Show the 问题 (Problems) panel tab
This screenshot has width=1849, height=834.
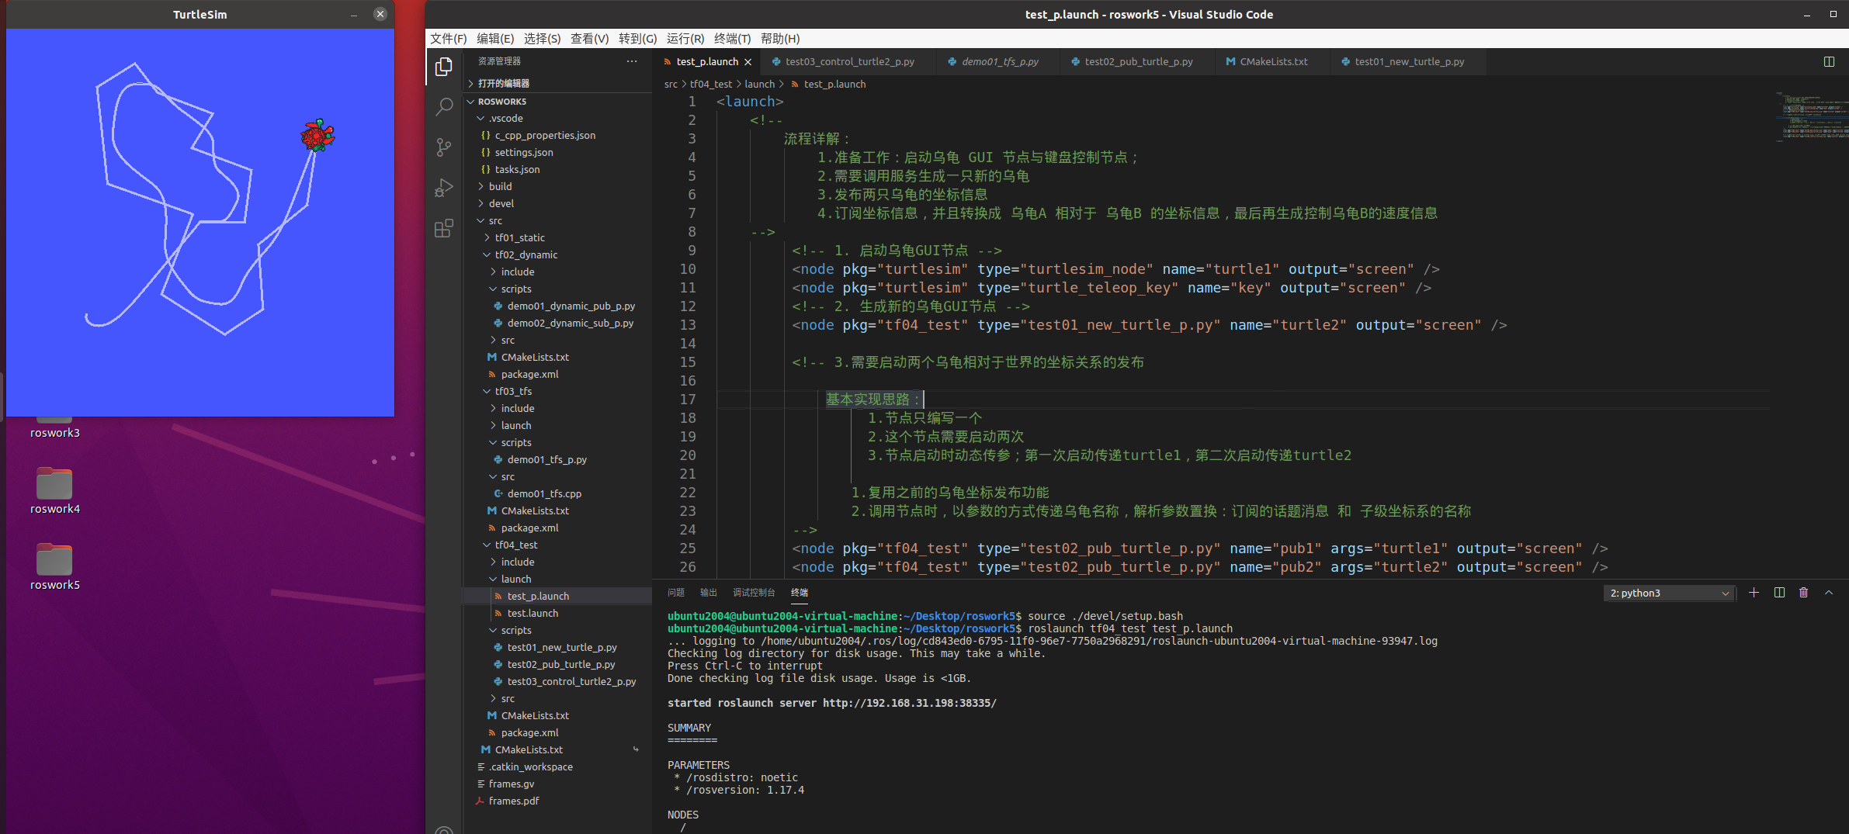pyautogui.click(x=676, y=593)
